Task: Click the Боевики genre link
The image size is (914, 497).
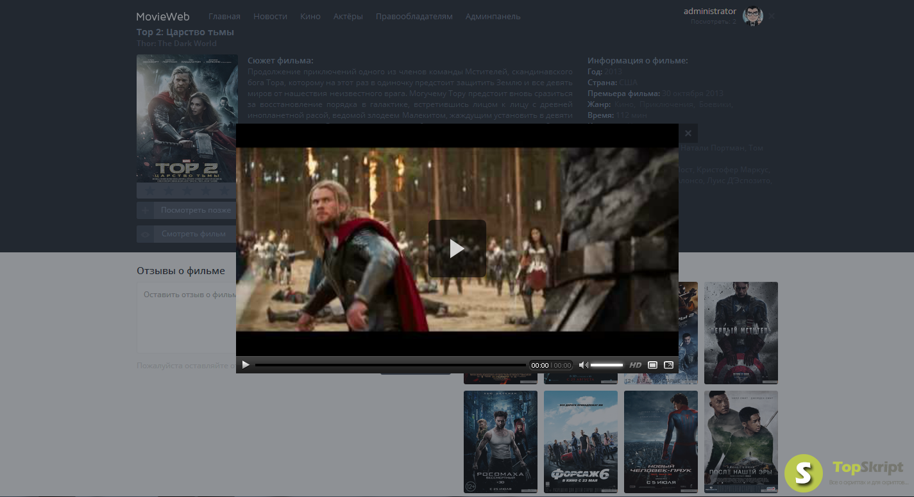Action: pyautogui.click(x=715, y=104)
